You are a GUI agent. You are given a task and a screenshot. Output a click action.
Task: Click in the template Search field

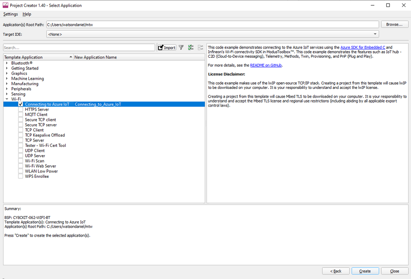[79, 48]
